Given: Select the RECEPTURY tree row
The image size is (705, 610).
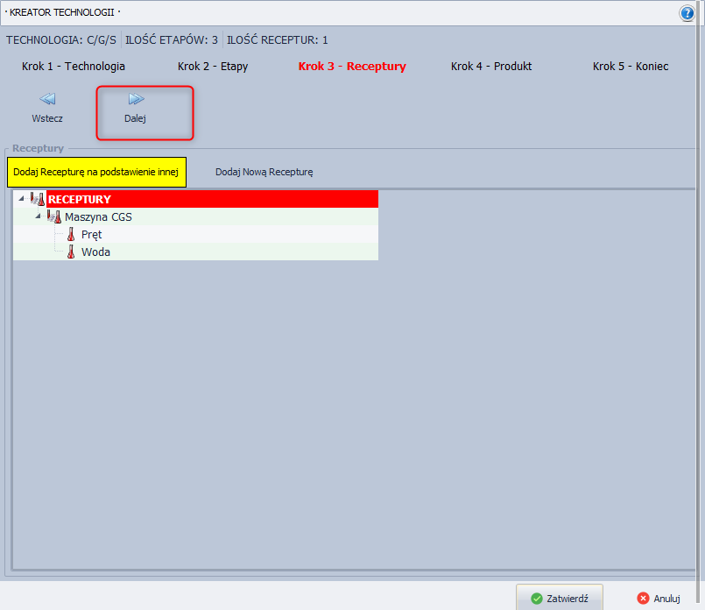Looking at the screenshot, I should (x=195, y=199).
